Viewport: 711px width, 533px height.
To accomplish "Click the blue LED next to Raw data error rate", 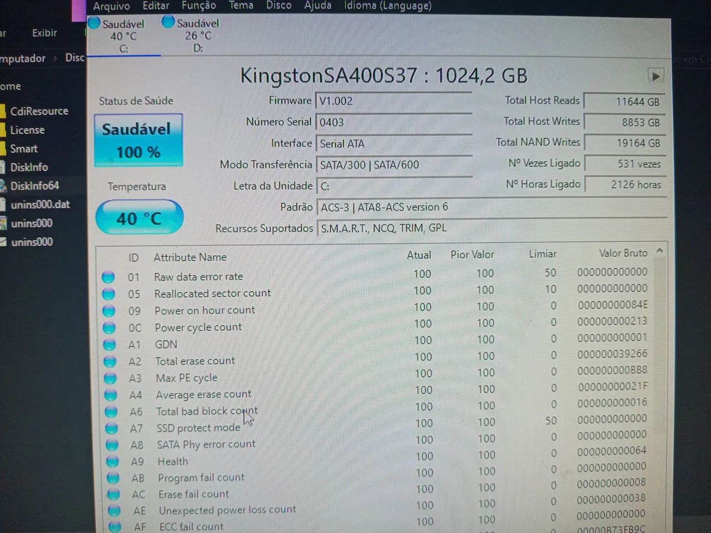I will 108,276.
